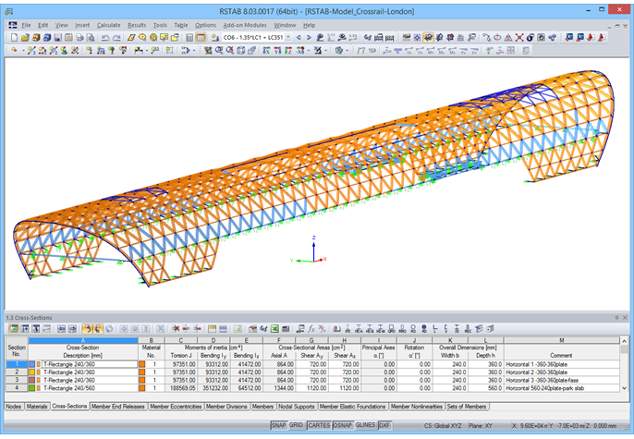Toggle the second yellow sync icon in table toolbar
634x439 pixels.
(98, 329)
